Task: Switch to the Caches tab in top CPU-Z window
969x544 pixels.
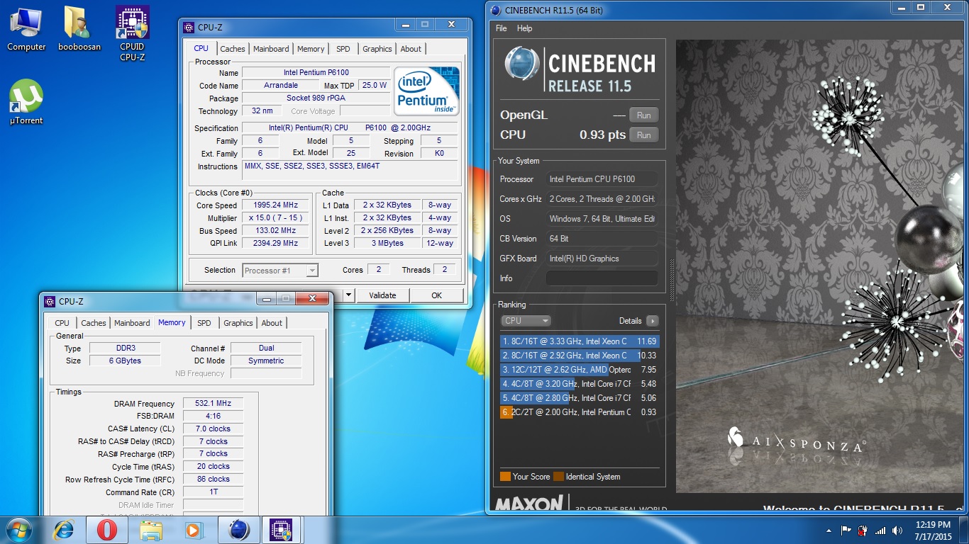Action: click(x=233, y=49)
